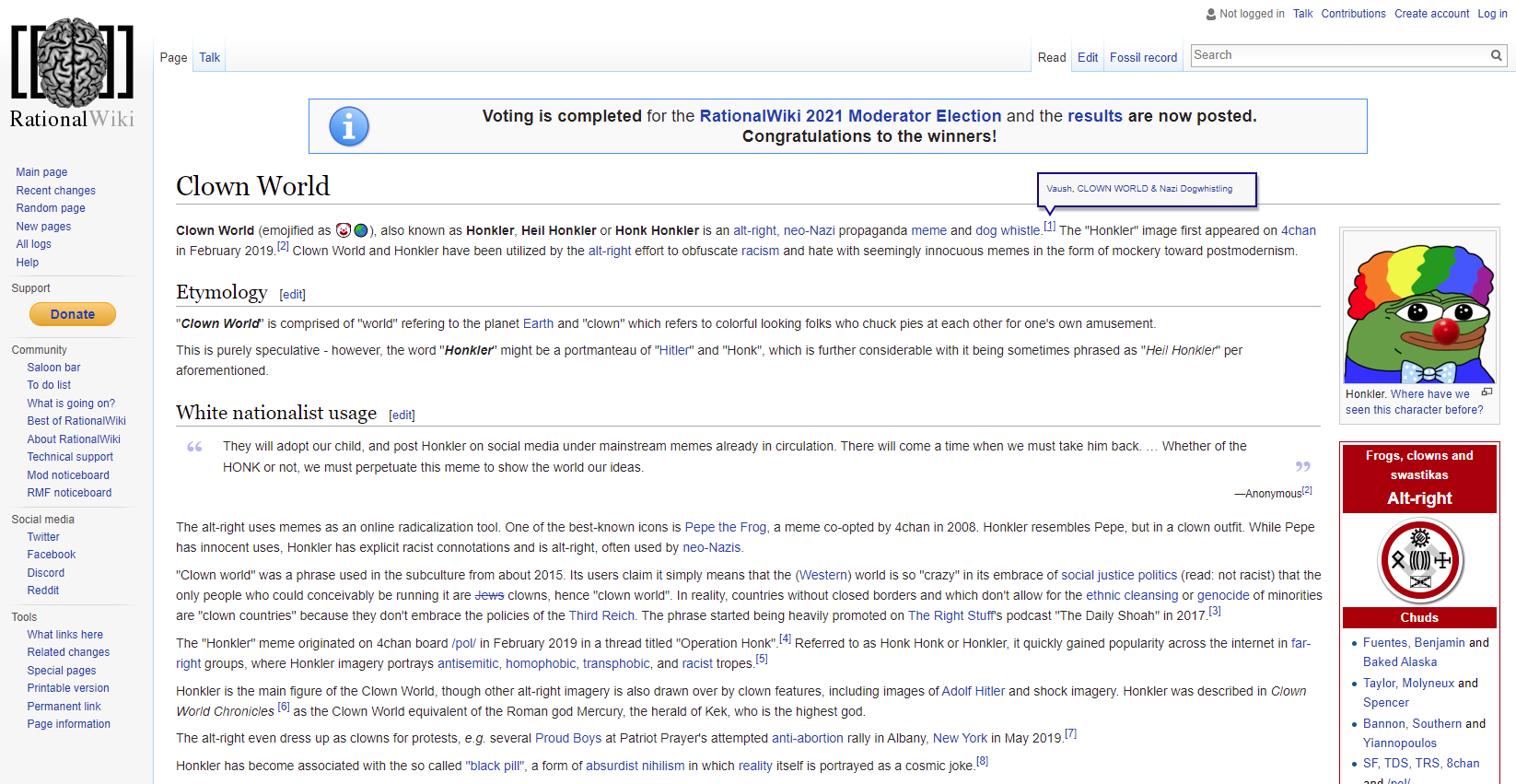Open the RationalWiki 2021 Moderator Election link

(850, 116)
